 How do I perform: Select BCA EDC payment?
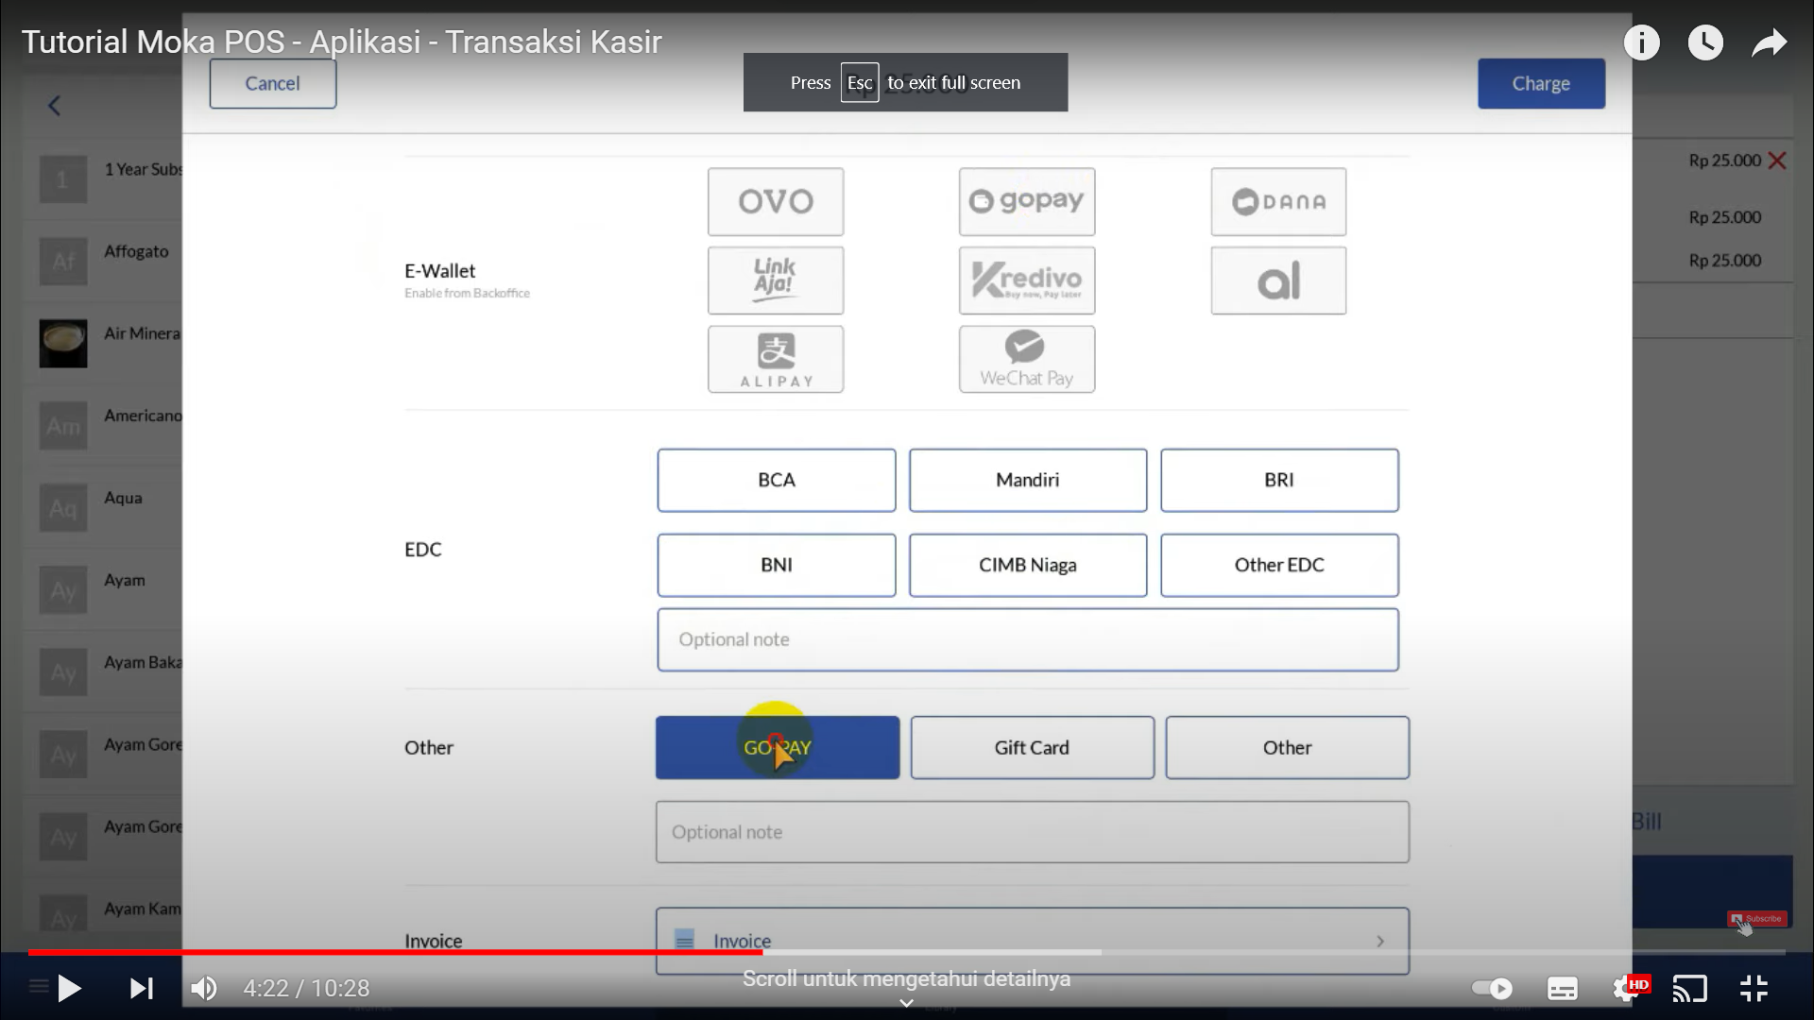(x=777, y=480)
